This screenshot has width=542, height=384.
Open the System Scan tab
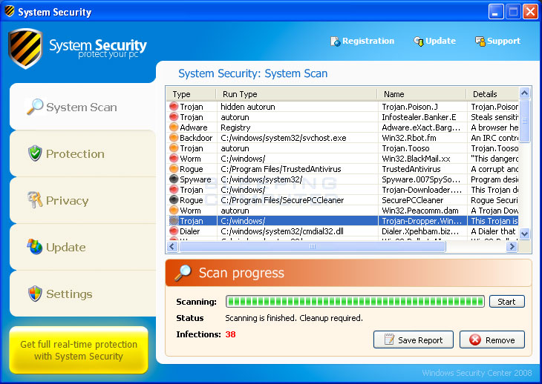pyautogui.click(x=82, y=107)
